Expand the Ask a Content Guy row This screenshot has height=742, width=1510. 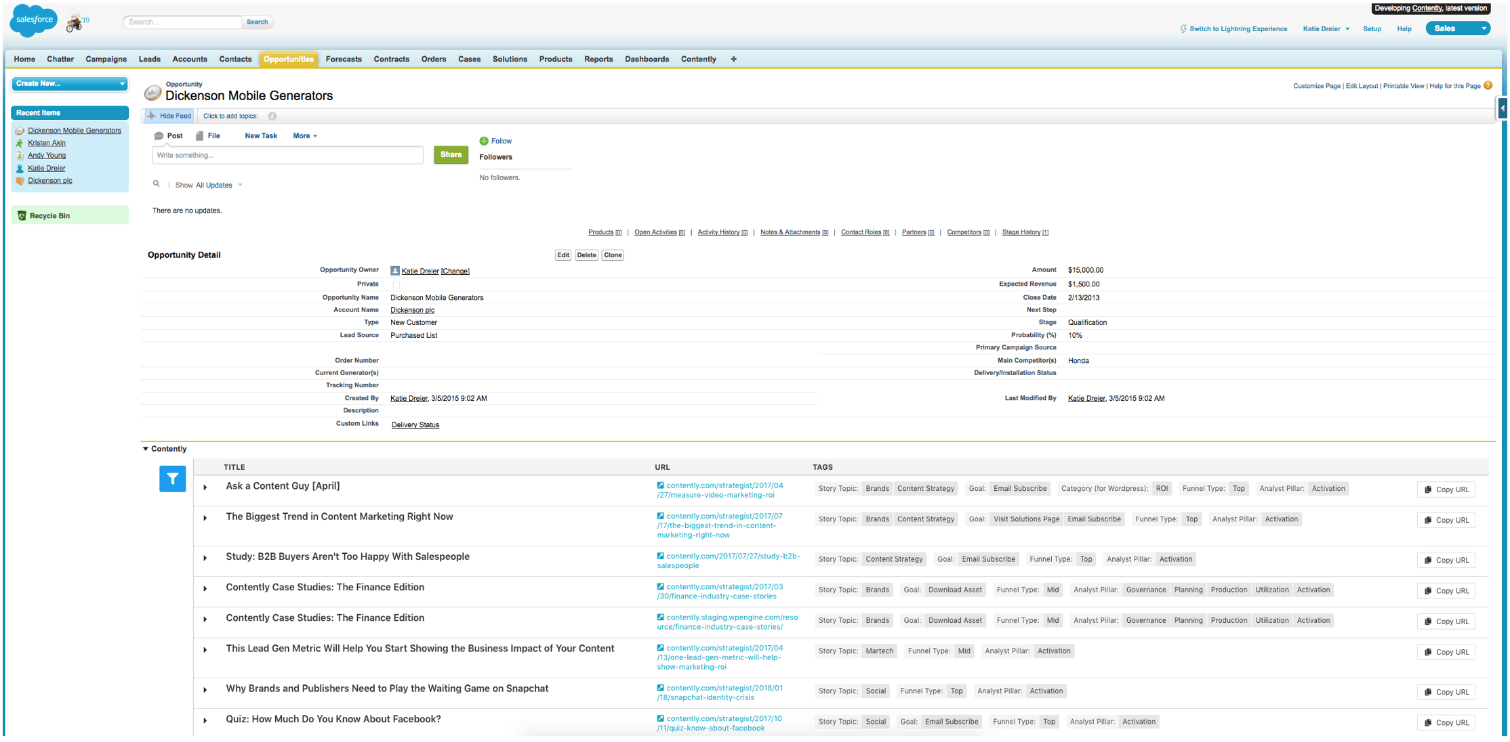tap(205, 487)
